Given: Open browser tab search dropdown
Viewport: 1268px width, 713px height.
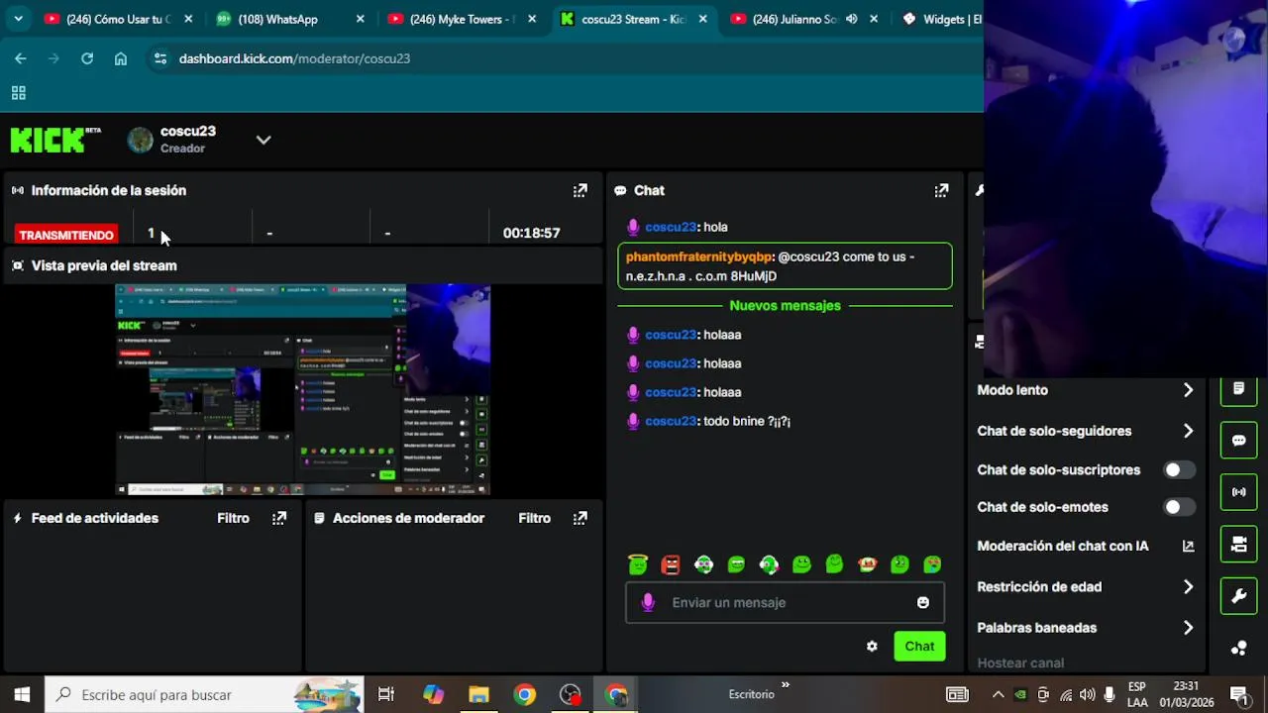Looking at the screenshot, I should (x=18, y=19).
